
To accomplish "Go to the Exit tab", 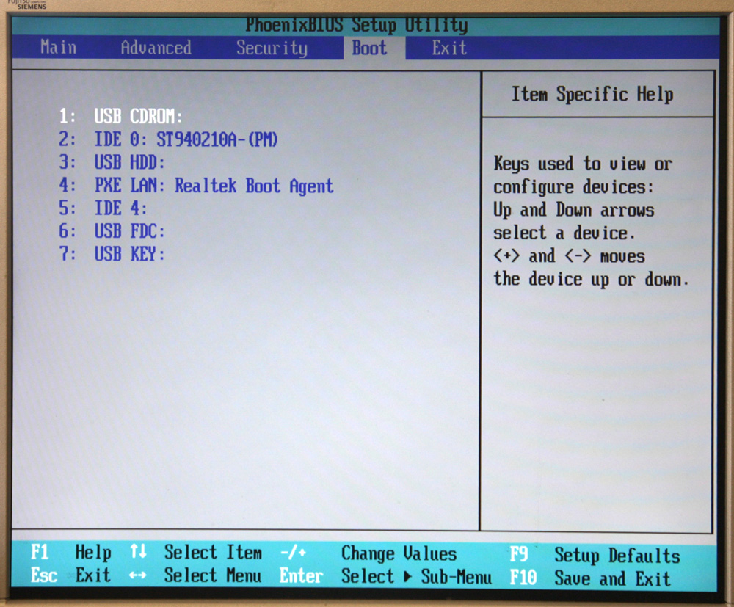I will 448,48.
